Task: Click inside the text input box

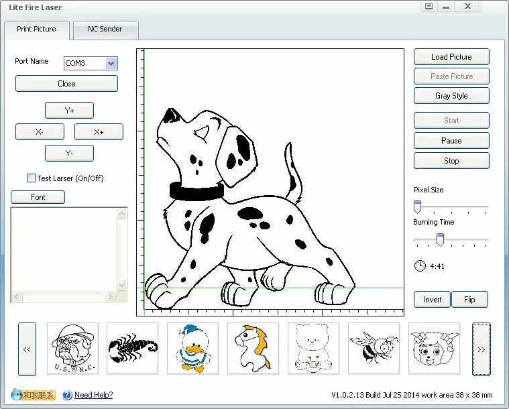Action: pyautogui.click(x=64, y=249)
